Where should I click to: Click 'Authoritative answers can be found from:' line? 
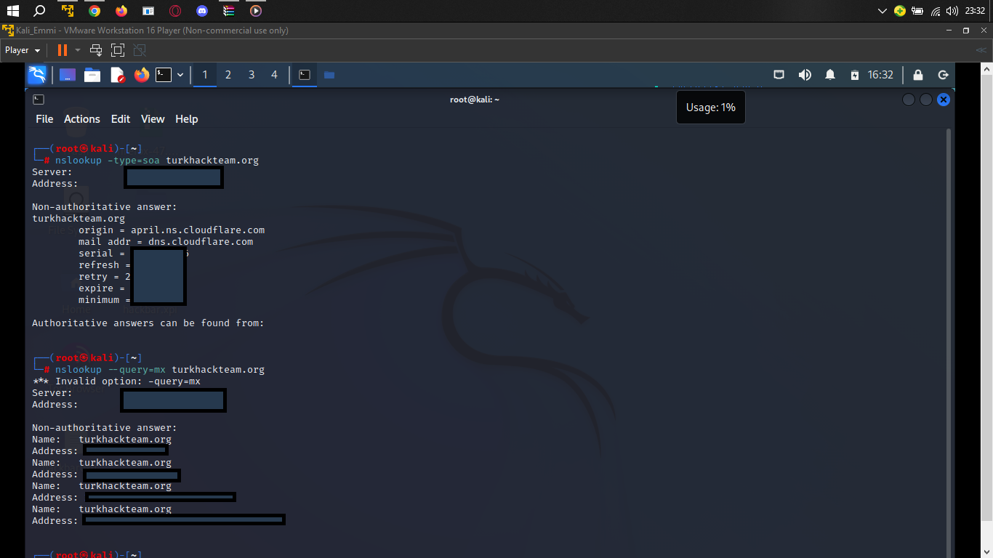(148, 323)
